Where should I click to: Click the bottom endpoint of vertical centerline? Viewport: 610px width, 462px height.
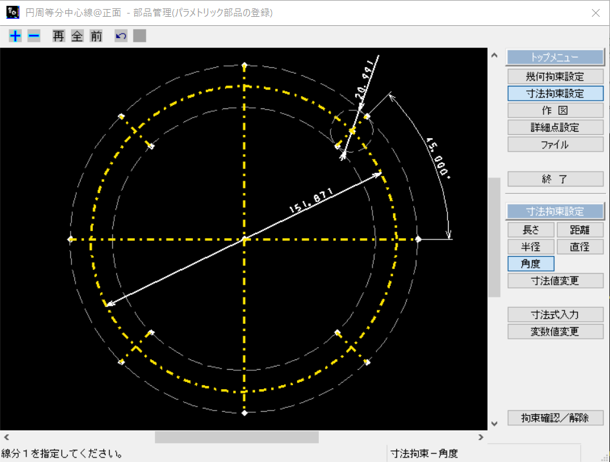(244, 413)
